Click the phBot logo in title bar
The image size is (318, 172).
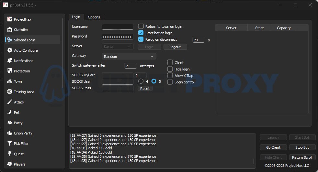pos(6,5)
